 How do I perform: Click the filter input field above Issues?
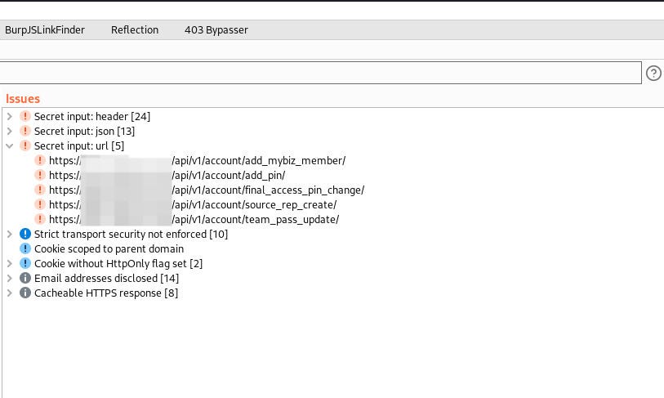coord(321,73)
